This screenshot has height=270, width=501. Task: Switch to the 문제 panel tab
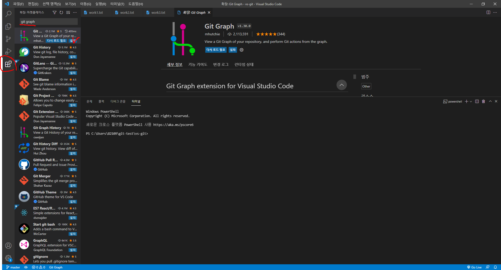(89, 102)
